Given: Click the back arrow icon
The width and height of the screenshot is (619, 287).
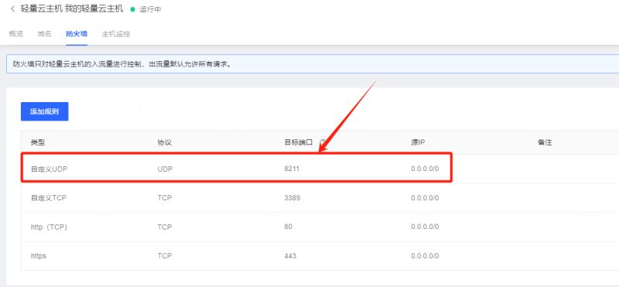Looking at the screenshot, I should coord(12,9).
